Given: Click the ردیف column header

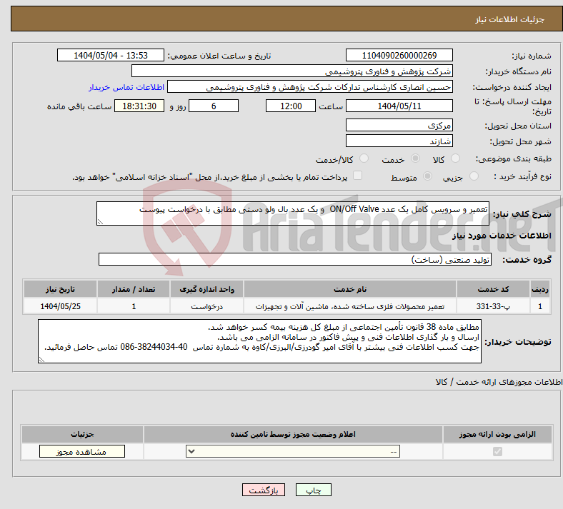Looking at the screenshot, I should click(x=540, y=289).
